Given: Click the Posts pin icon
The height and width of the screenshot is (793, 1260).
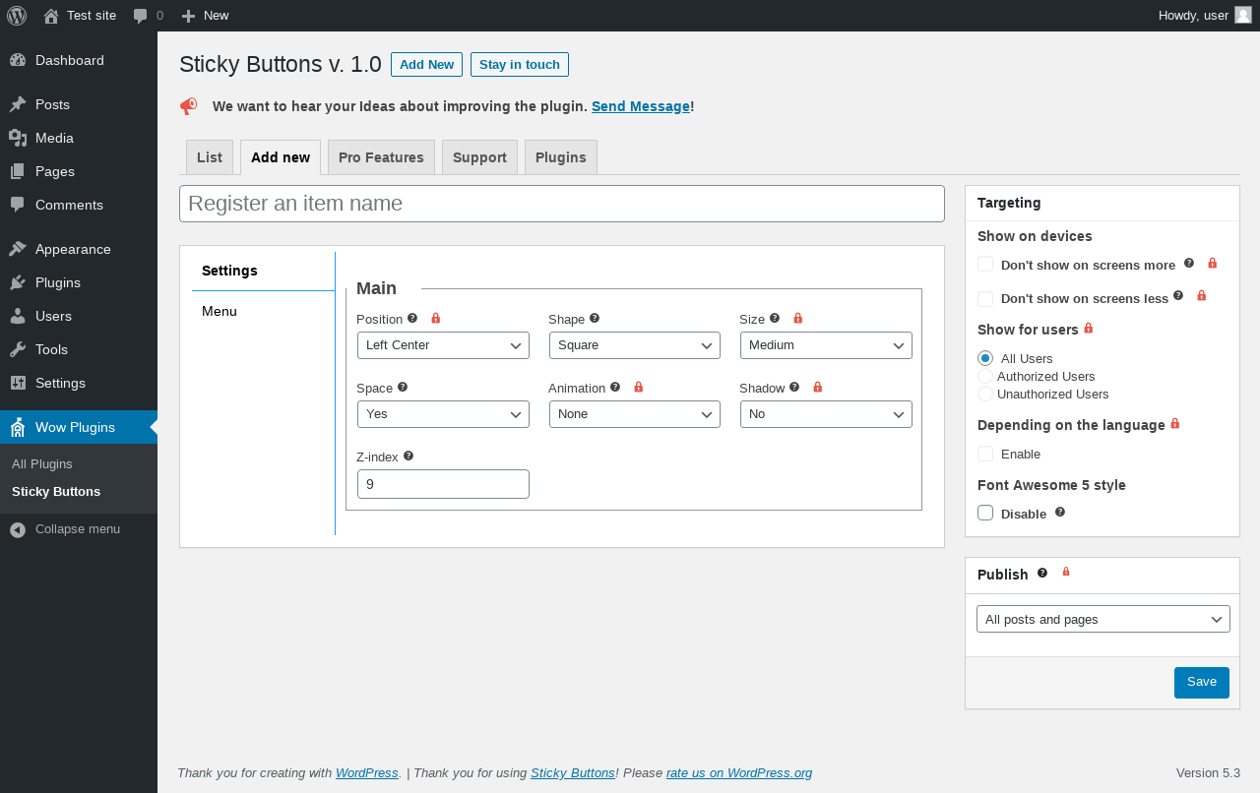Looking at the screenshot, I should [x=18, y=104].
